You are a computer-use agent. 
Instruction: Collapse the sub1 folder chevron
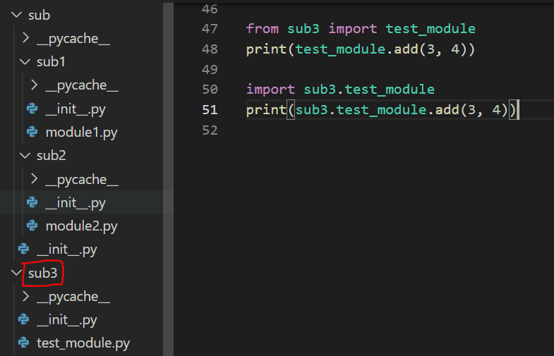(x=25, y=62)
